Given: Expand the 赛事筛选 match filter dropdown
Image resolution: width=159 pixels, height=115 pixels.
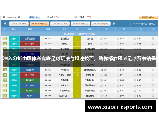Looking at the screenshot, I should 34,17.
